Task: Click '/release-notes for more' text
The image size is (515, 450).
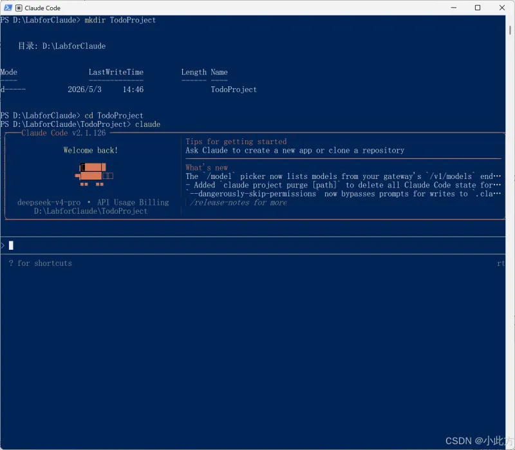Action: 238,203
